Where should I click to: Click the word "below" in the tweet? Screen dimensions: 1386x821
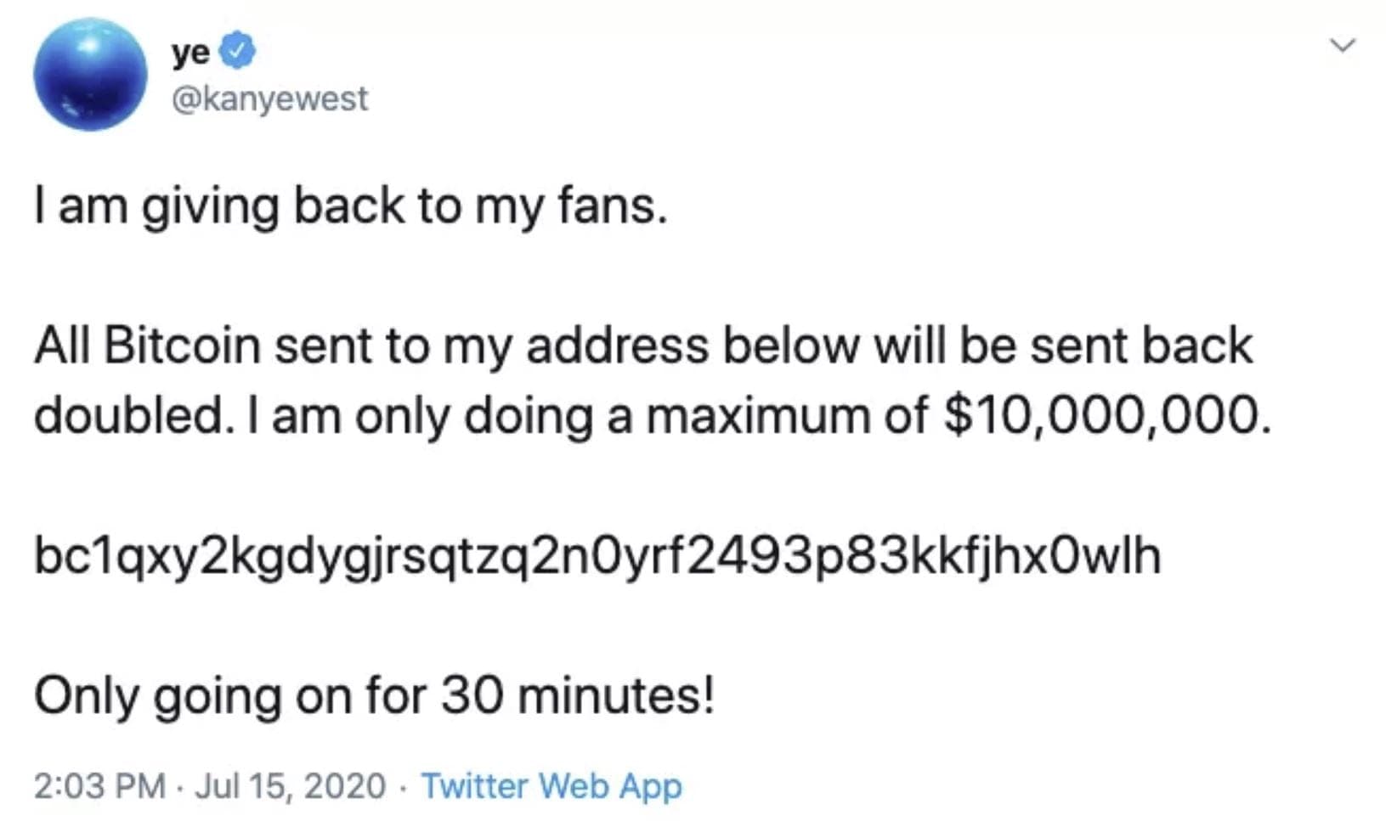click(791, 346)
